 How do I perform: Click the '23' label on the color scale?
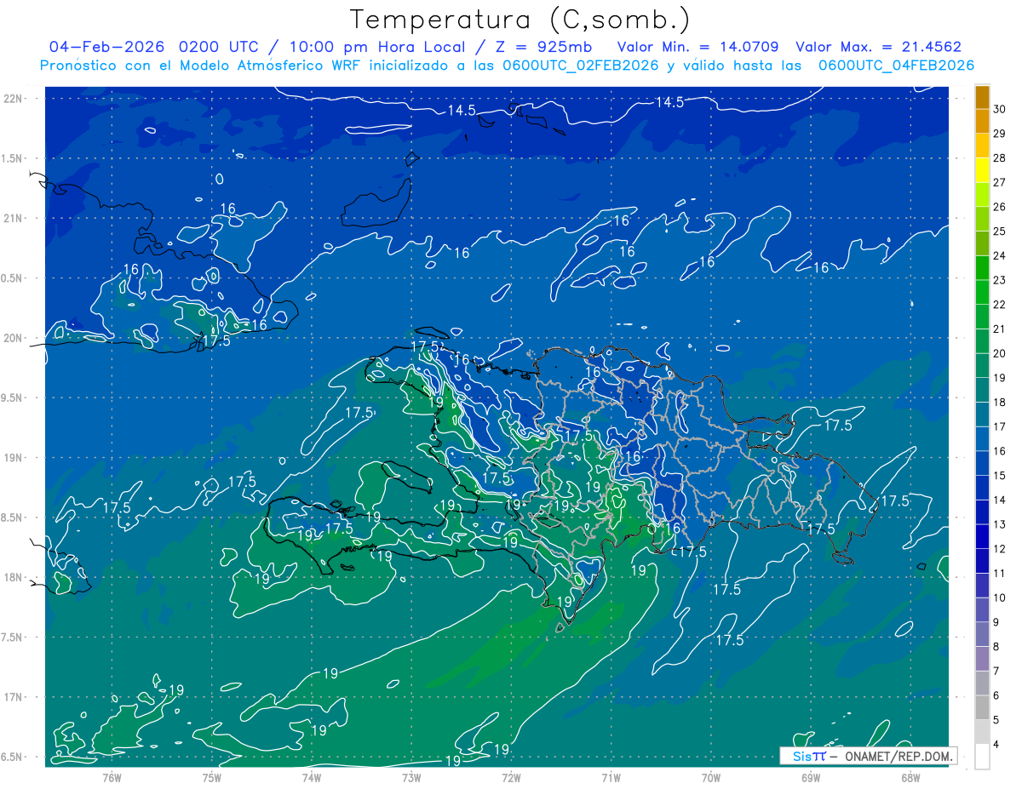tap(999, 280)
